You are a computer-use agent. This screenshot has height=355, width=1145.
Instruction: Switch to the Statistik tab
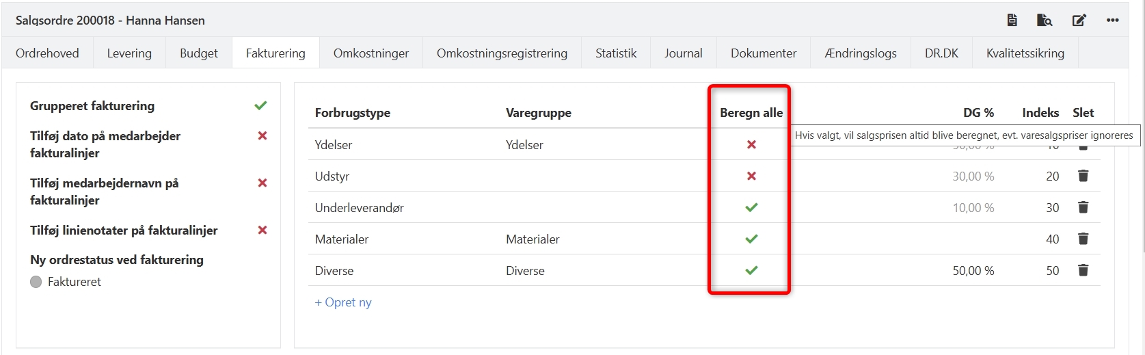point(616,53)
